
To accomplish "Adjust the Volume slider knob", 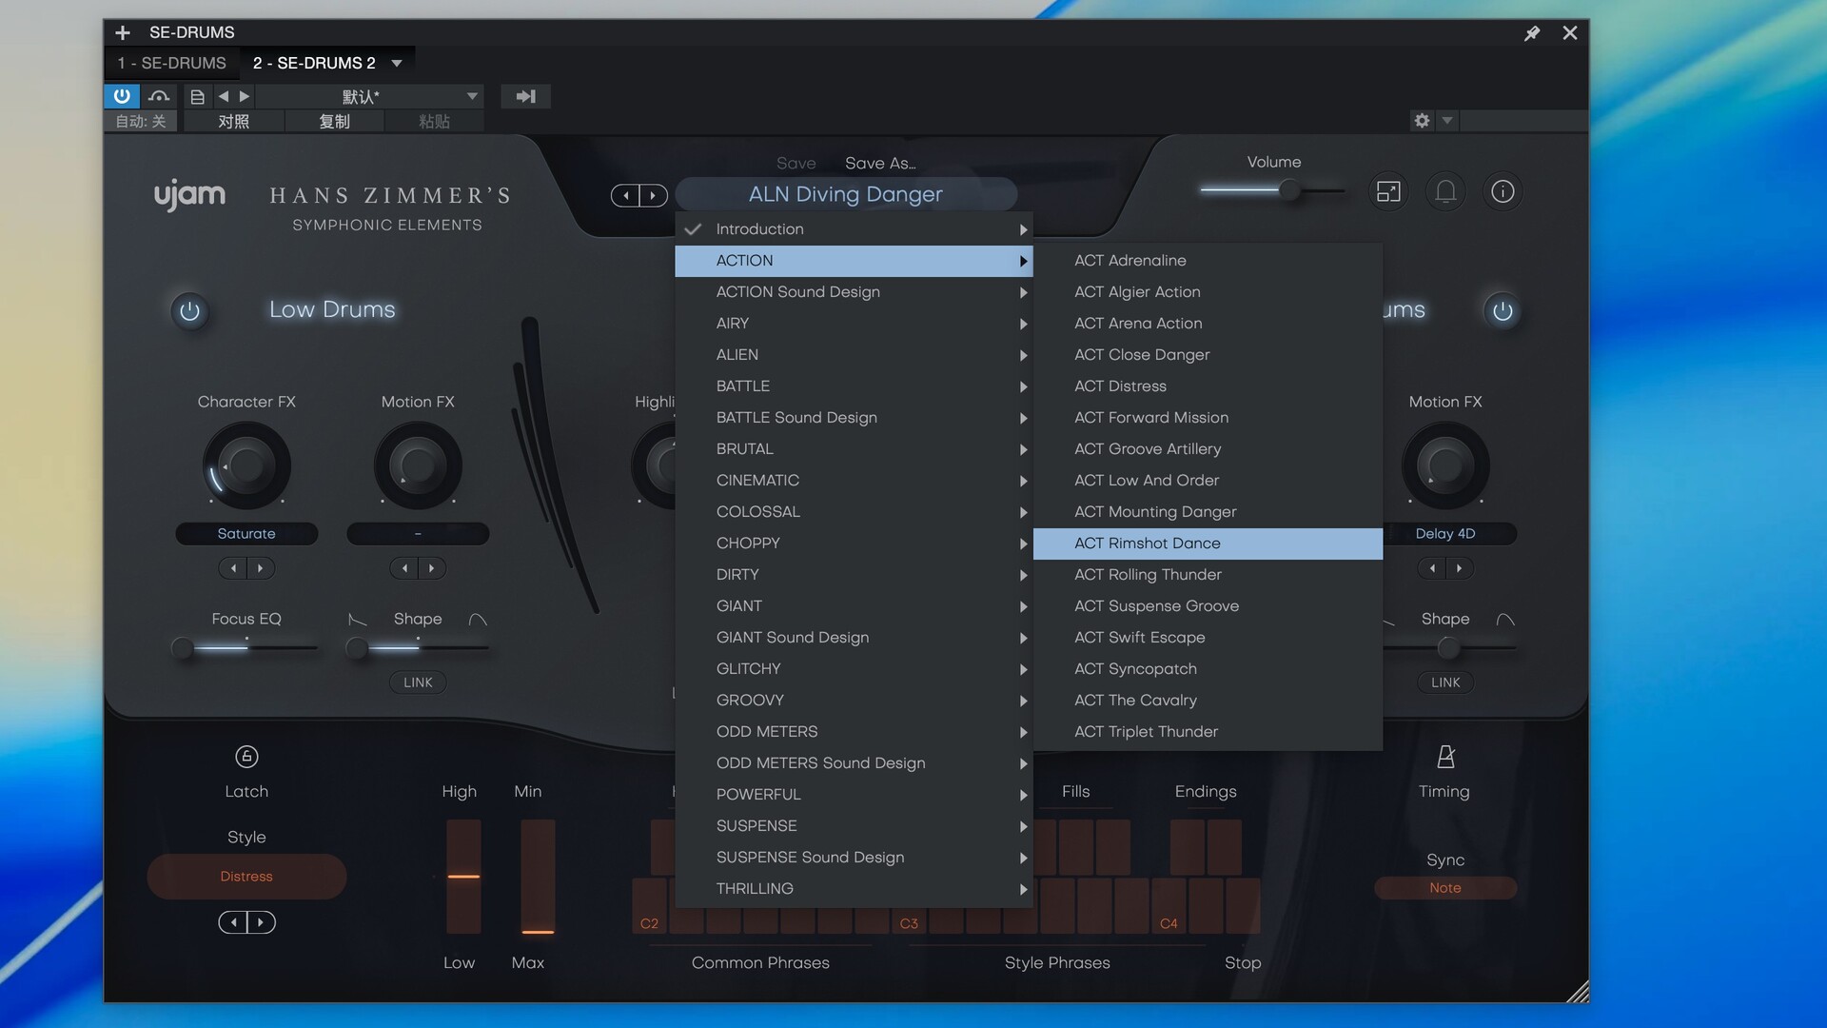I will click(1289, 191).
